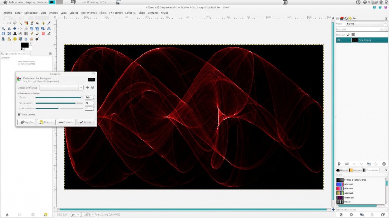Select the Text tool
This screenshot has width=389, height=218.
[x=15, y=33]
